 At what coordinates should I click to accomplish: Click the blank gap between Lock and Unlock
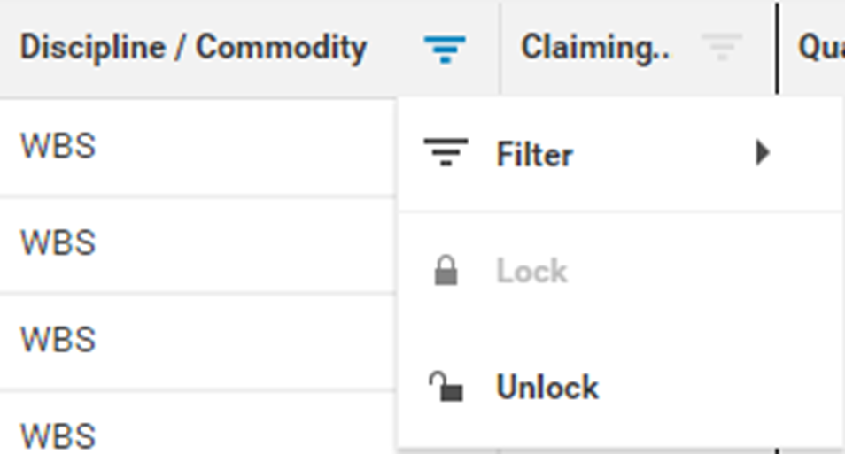620,329
